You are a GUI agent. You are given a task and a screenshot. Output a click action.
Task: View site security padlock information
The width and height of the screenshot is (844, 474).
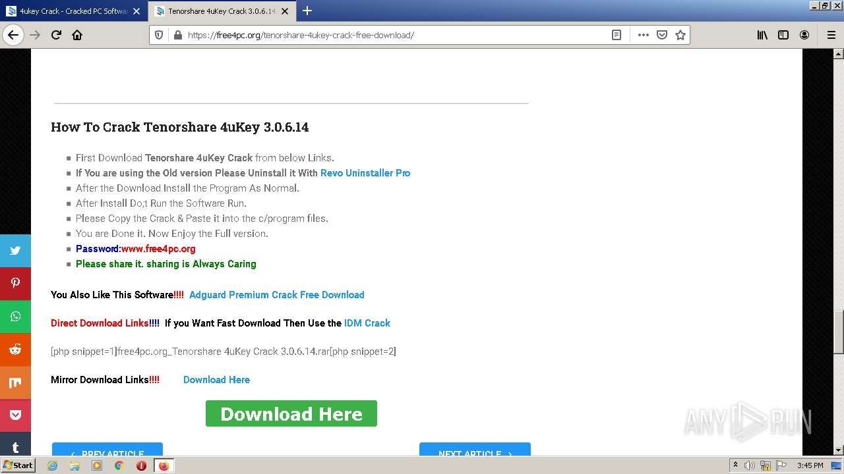click(x=177, y=35)
